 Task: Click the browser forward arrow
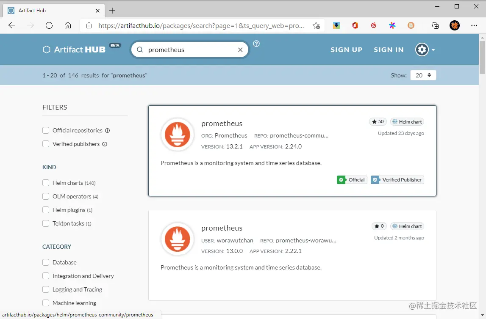(x=31, y=25)
